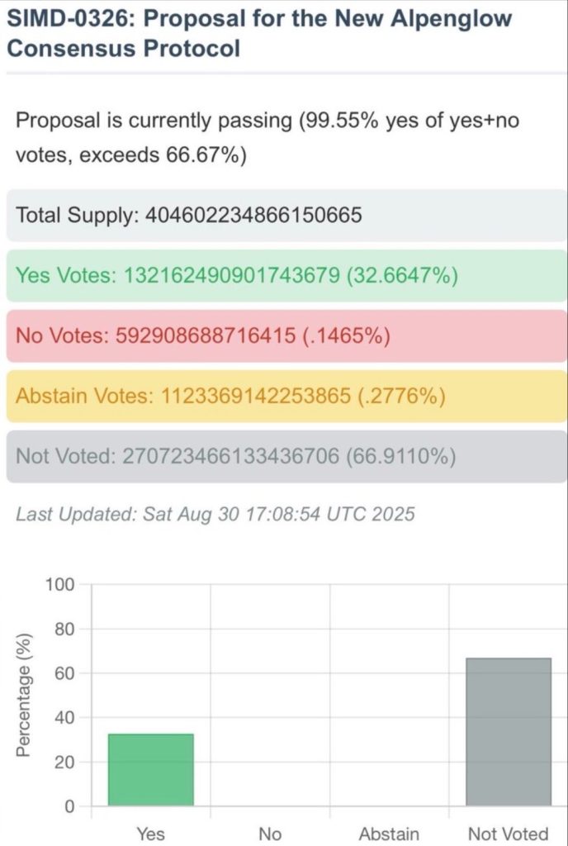Click the Abstain x-axis label
The width and height of the screenshot is (568, 846).
pyautogui.click(x=389, y=834)
